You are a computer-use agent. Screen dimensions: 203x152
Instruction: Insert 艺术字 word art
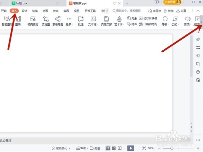tap(119, 21)
